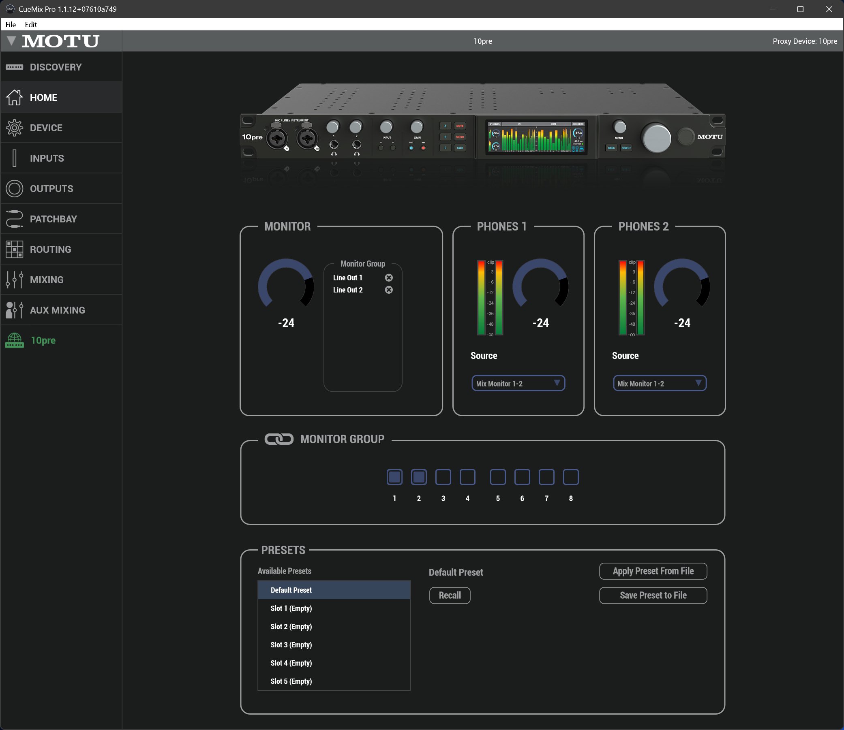Select the 10pre device in sidebar

pos(61,341)
